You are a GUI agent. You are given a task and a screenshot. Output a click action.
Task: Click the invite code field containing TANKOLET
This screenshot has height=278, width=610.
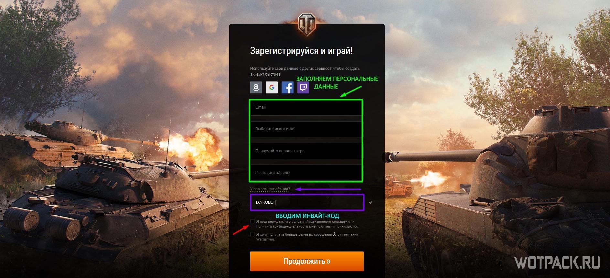point(307,202)
